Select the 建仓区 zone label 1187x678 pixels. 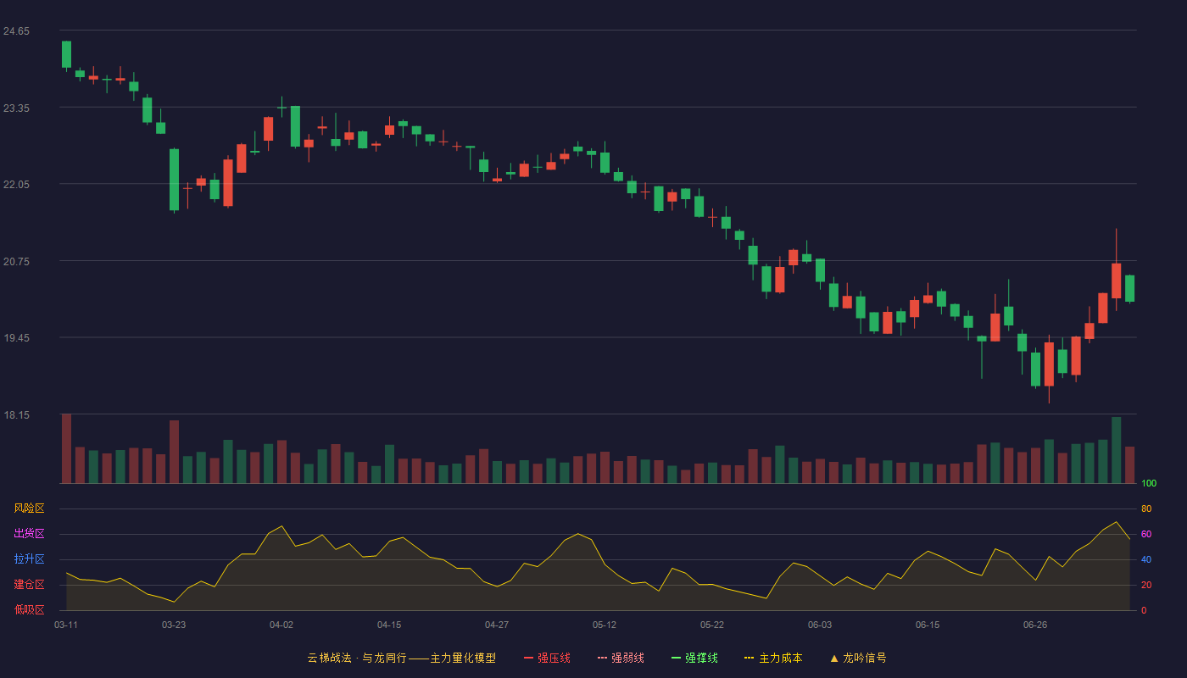point(29,585)
